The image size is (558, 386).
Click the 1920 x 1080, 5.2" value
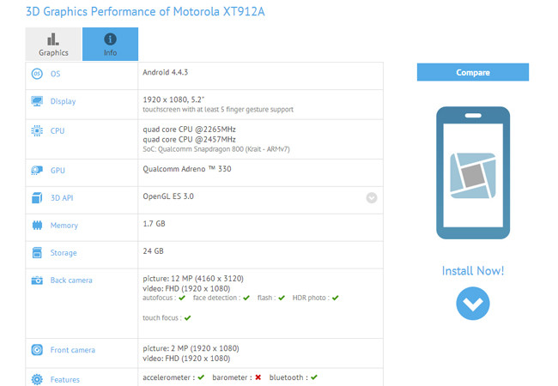(173, 100)
